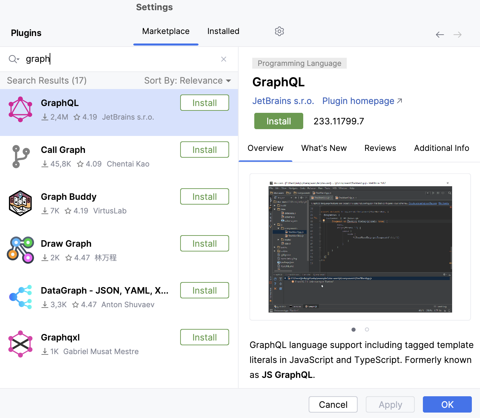The image size is (480, 418).
Task: Select the second screenshot carousel dot
Action: (x=367, y=329)
